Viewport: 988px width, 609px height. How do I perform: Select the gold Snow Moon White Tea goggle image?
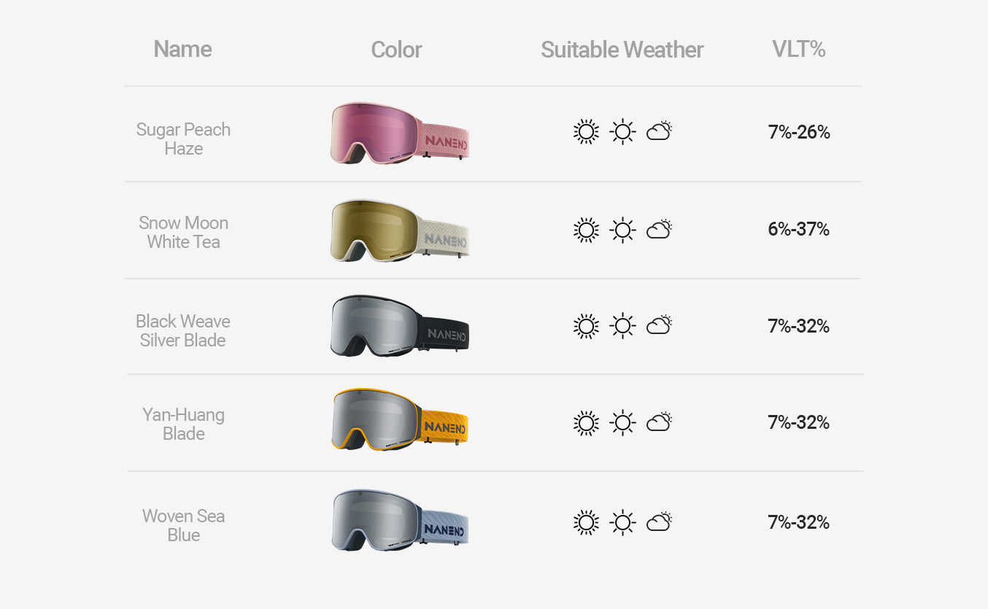(399, 230)
